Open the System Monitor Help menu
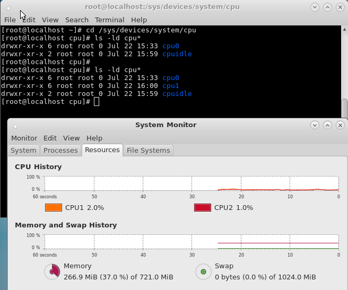This screenshot has width=348, height=290. (94, 138)
